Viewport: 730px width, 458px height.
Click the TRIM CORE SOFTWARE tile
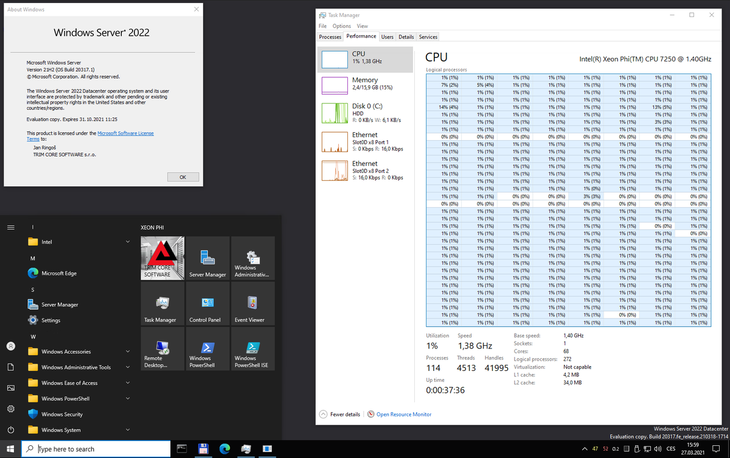point(162,259)
